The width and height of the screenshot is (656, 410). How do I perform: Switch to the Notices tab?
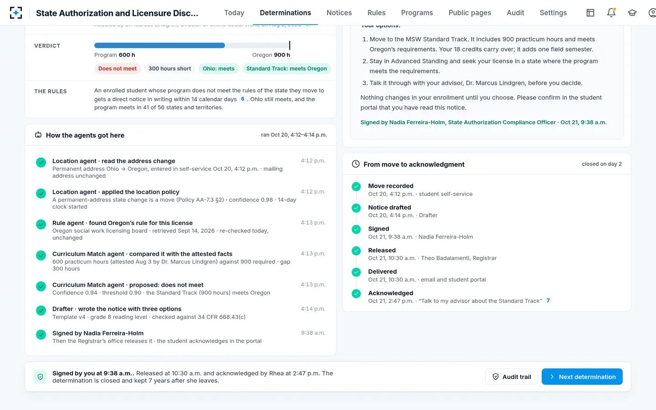(x=339, y=13)
